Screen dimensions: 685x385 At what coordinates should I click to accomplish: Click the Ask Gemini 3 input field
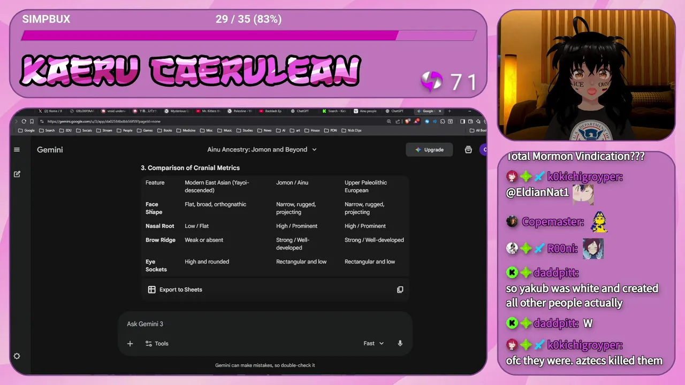tap(265, 324)
